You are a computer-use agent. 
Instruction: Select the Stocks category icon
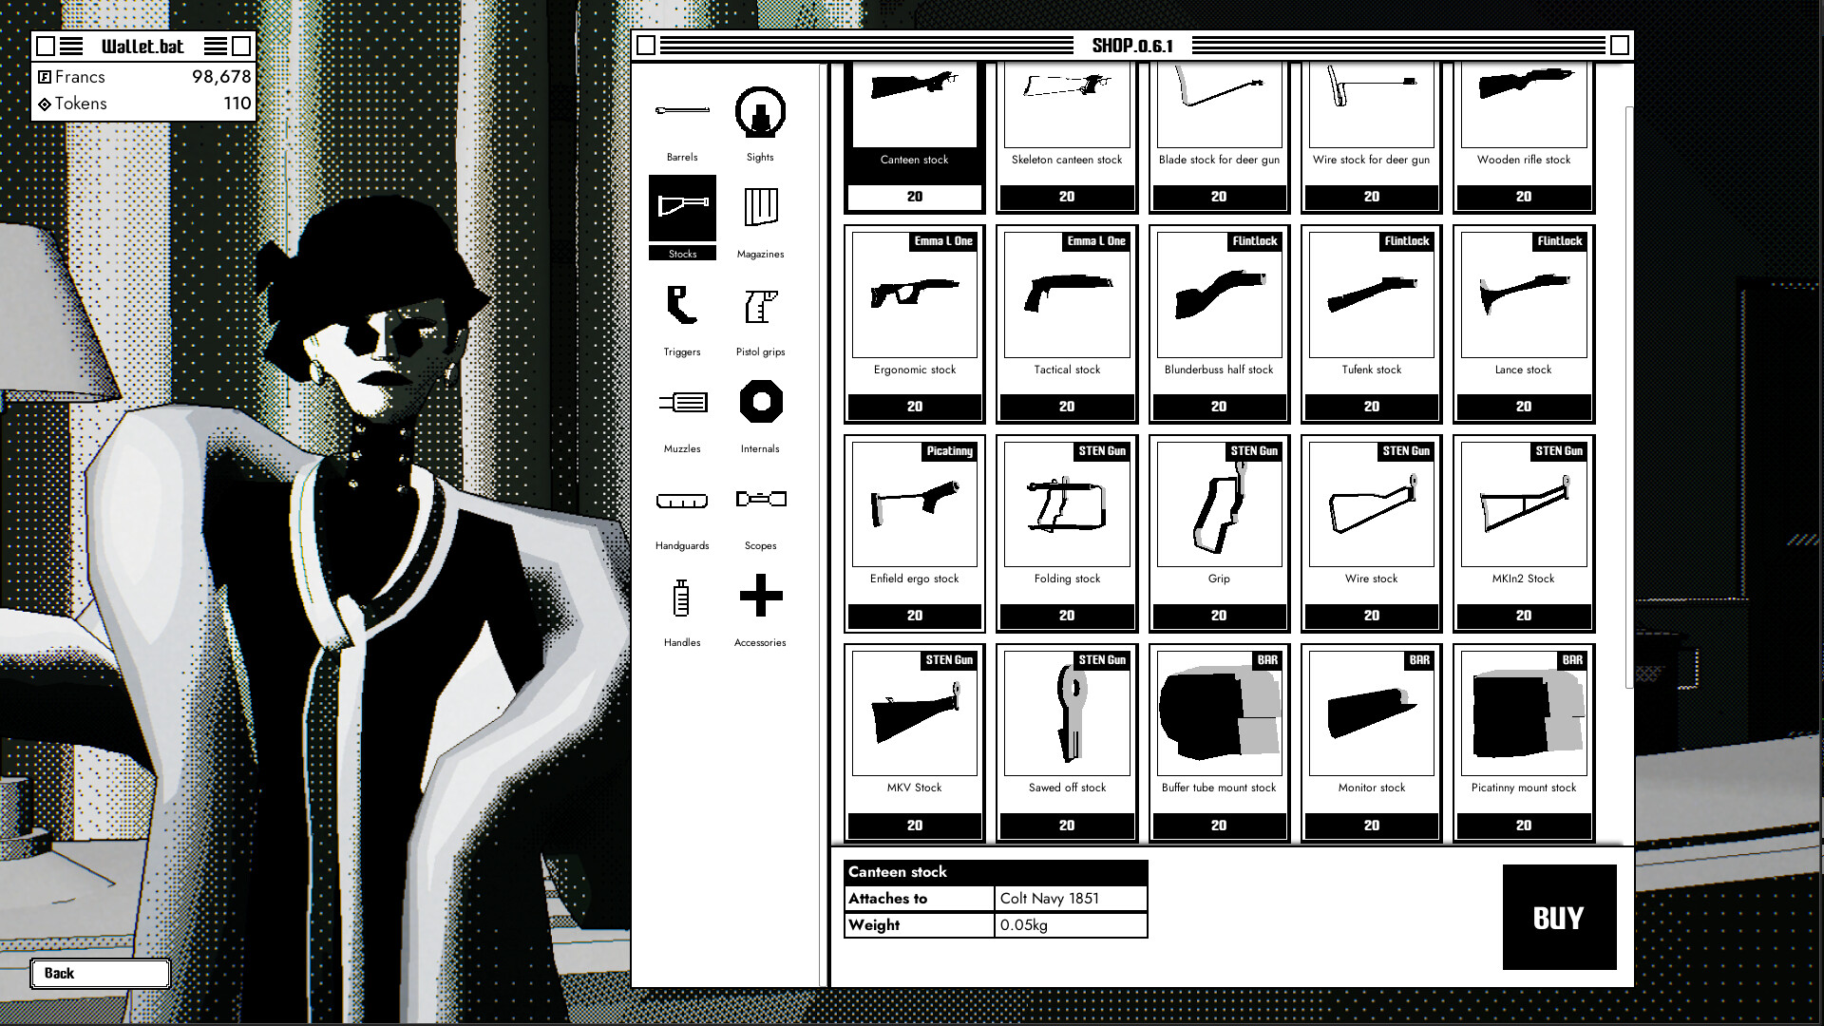(x=682, y=216)
